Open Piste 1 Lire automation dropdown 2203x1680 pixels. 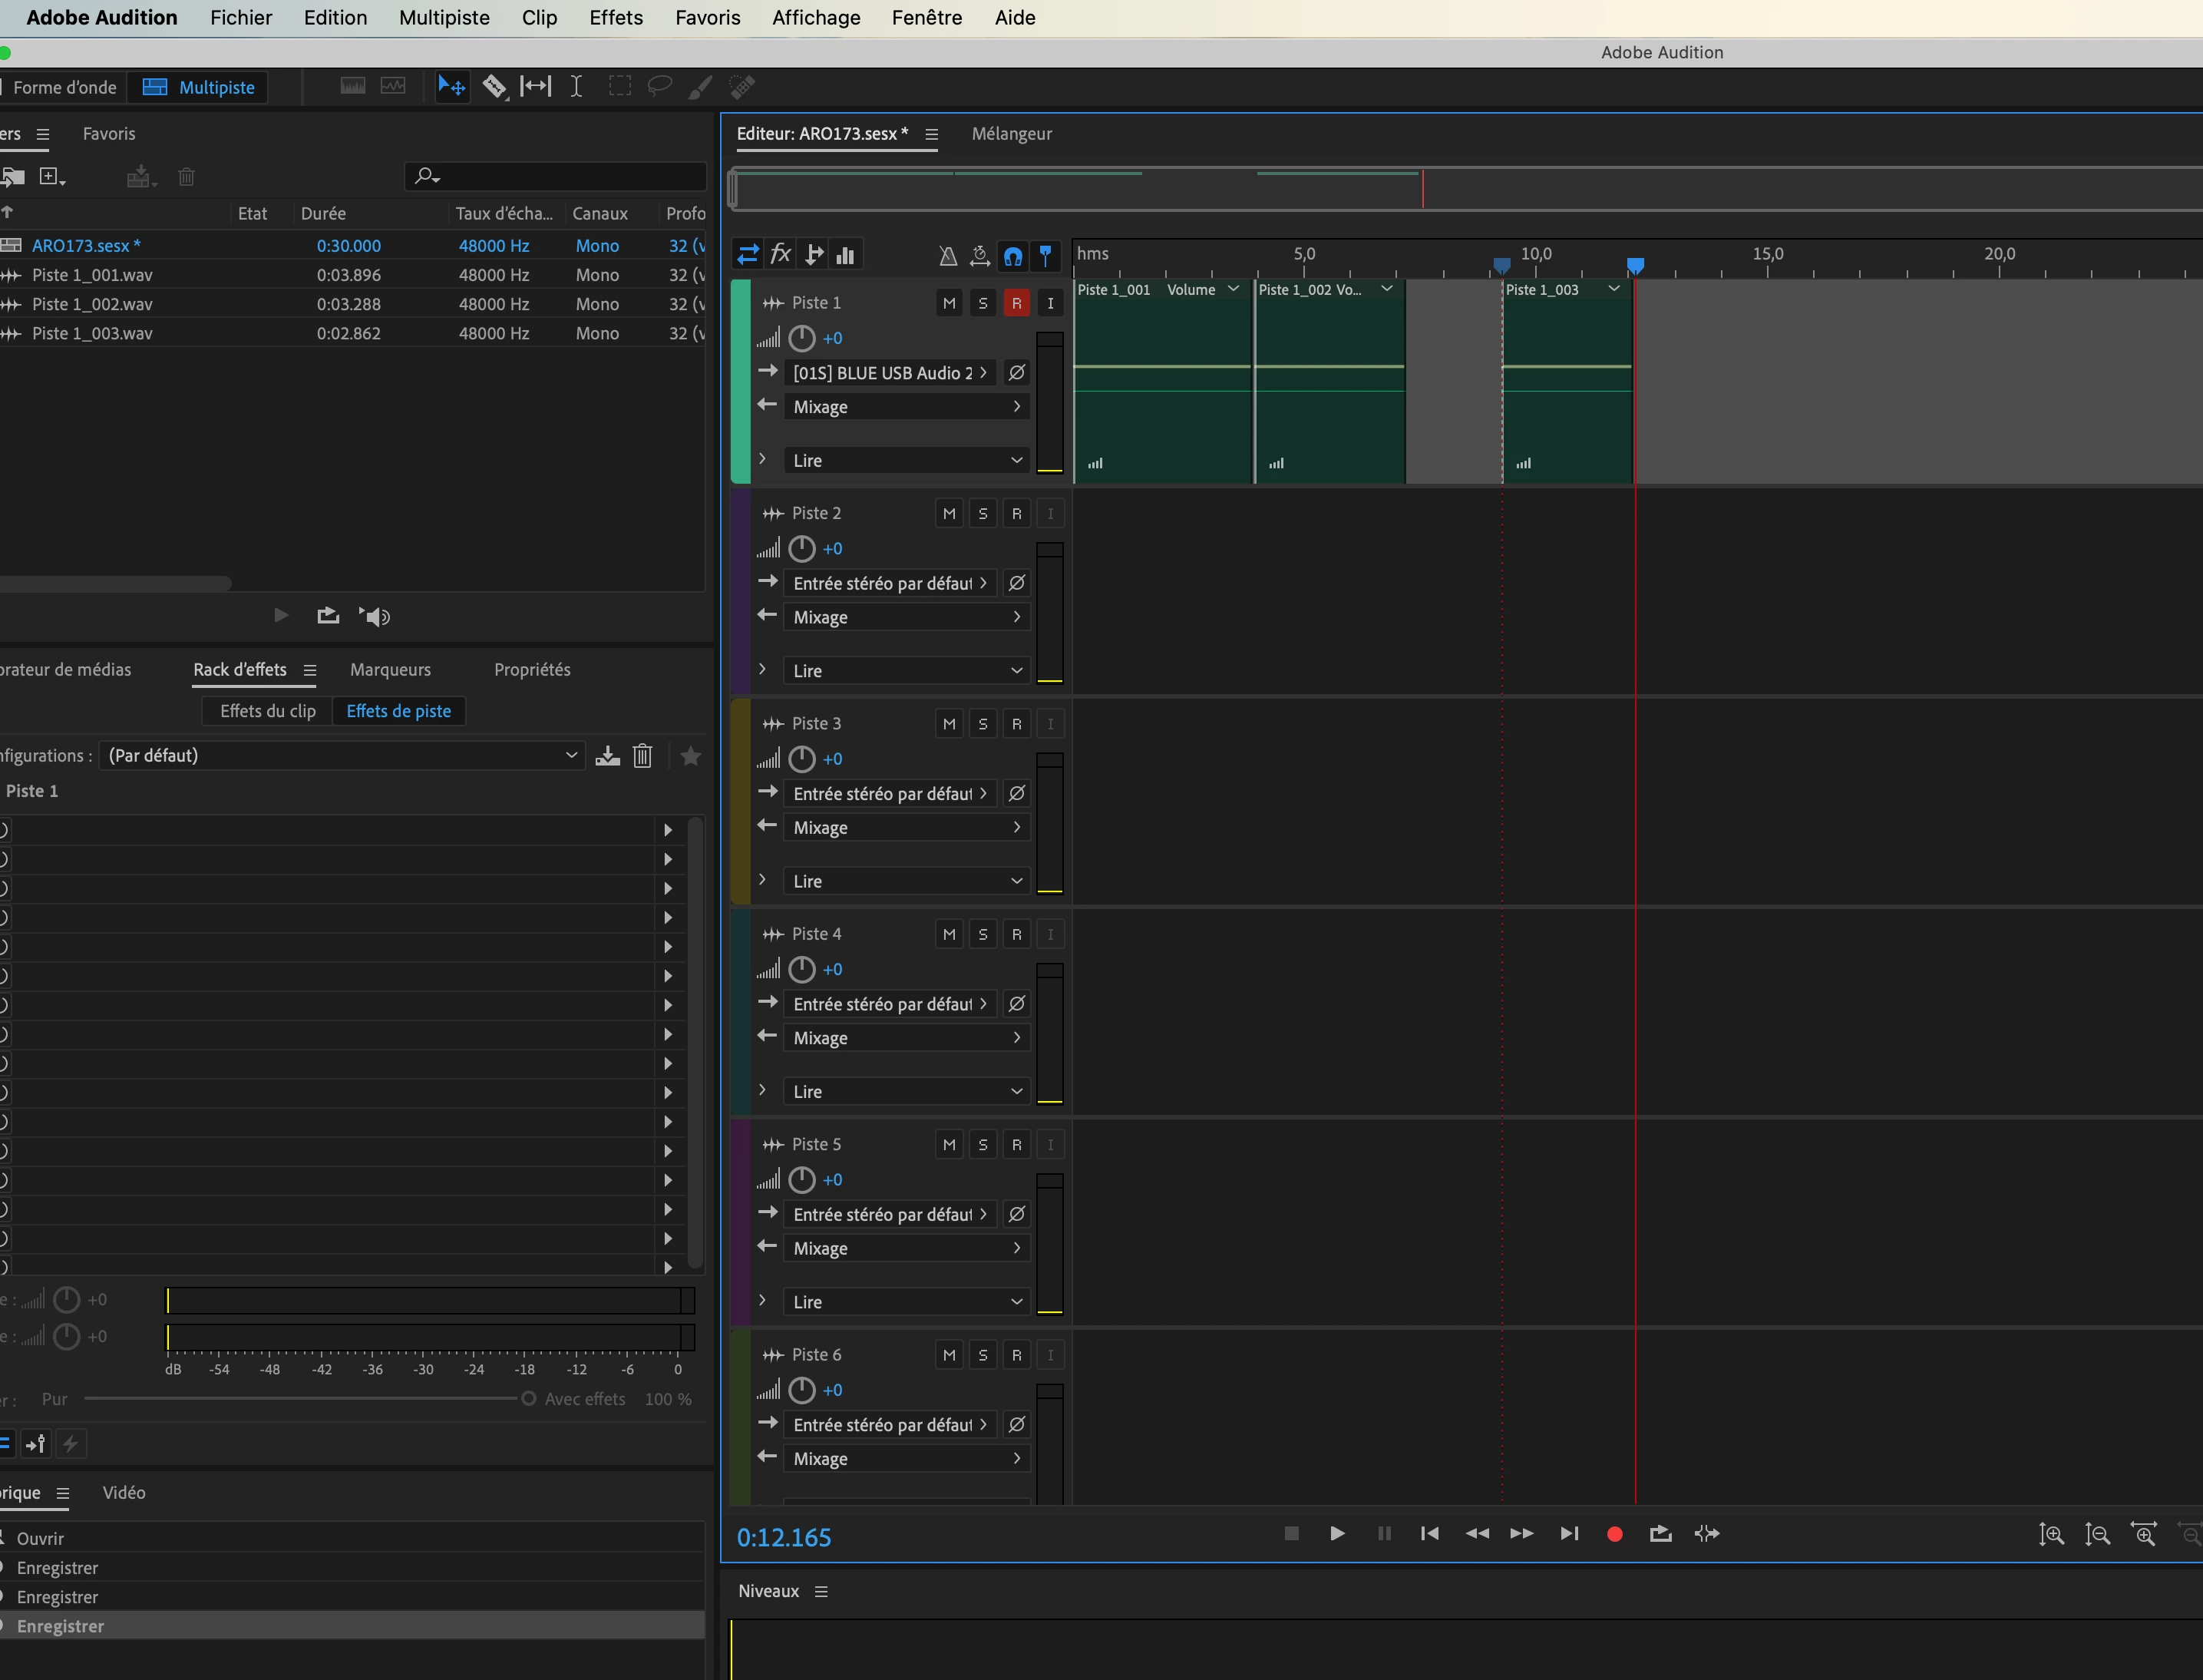click(906, 461)
